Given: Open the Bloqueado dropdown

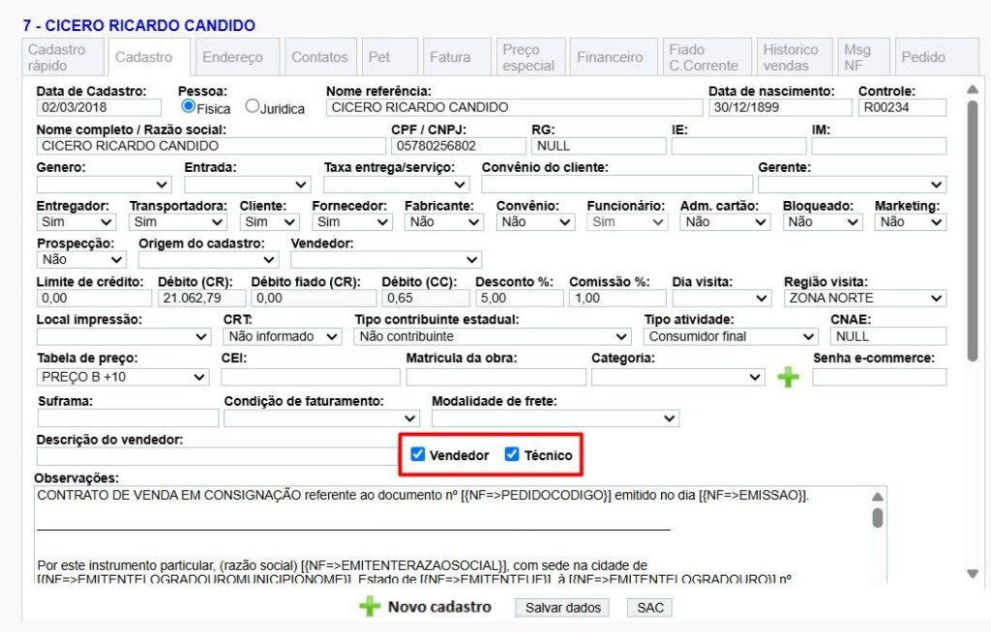Looking at the screenshot, I should pyautogui.click(x=823, y=222).
